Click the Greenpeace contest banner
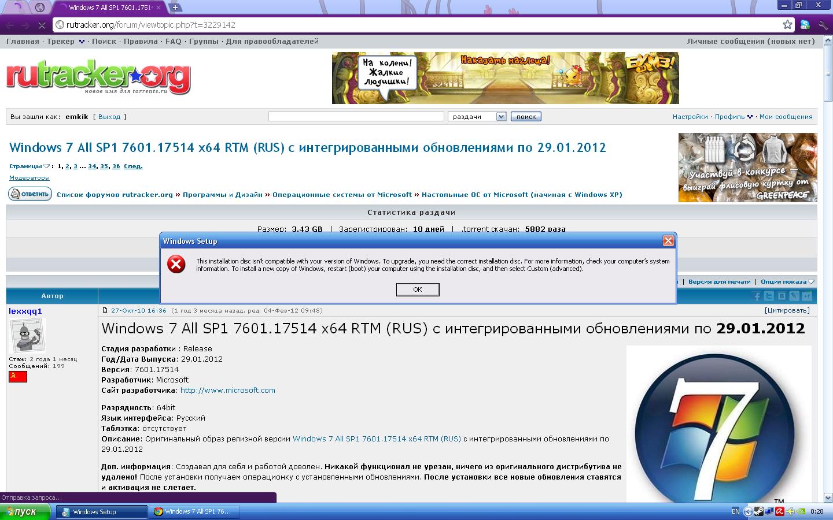Image resolution: width=833 pixels, height=520 pixels. [747, 168]
